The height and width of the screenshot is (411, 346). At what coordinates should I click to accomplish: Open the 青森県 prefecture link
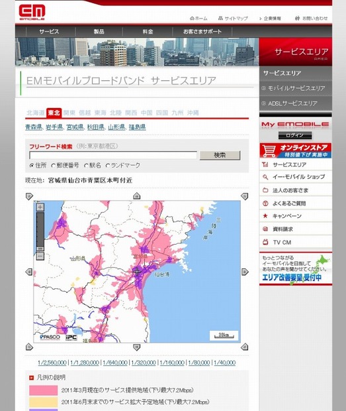(x=34, y=127)
